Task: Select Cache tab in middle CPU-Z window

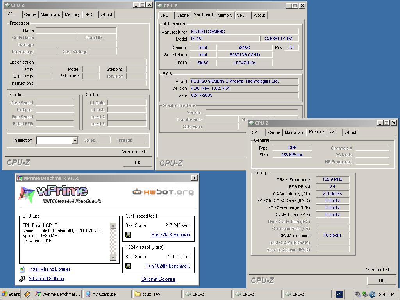Action: coord(183,15)
